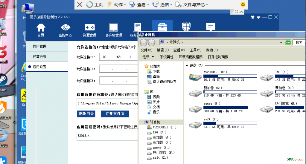The image size is (306, 164).
Task: Select 新加卷 (G:) drive icon in main pane
Action: [x=195, y=93]
